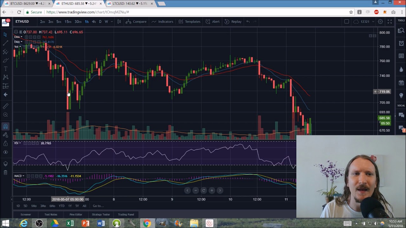The height and width of the screenshot is (228, 406).
Task: Open the Strategy Tester tab
Action: (101, 214)
